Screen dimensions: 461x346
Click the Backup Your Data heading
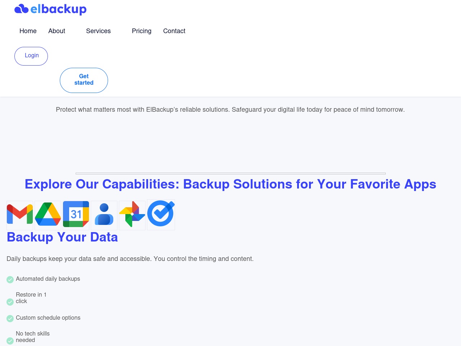62,237
